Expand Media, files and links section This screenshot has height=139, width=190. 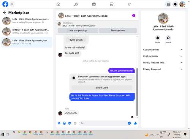pos(163,63)
